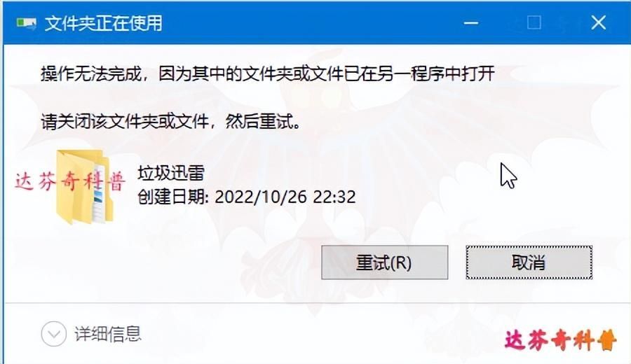Click the message 请关闭该文件夹或文件，然后重试
Viewport: 631px width, 364px height.
pos(171,121)
